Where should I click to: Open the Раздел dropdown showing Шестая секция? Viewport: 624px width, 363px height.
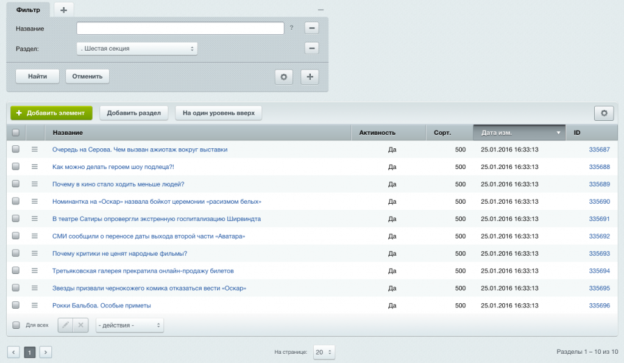point(136,48)
